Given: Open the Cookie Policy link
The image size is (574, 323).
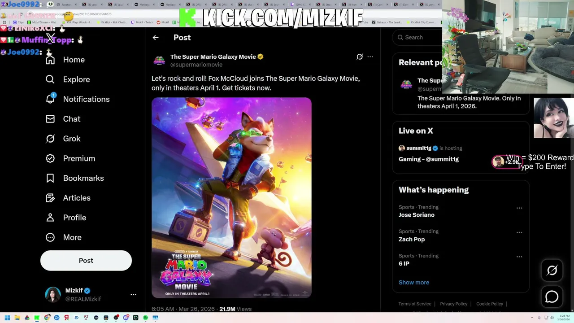Looking at the screenshot, I should (x=490, y=304).
